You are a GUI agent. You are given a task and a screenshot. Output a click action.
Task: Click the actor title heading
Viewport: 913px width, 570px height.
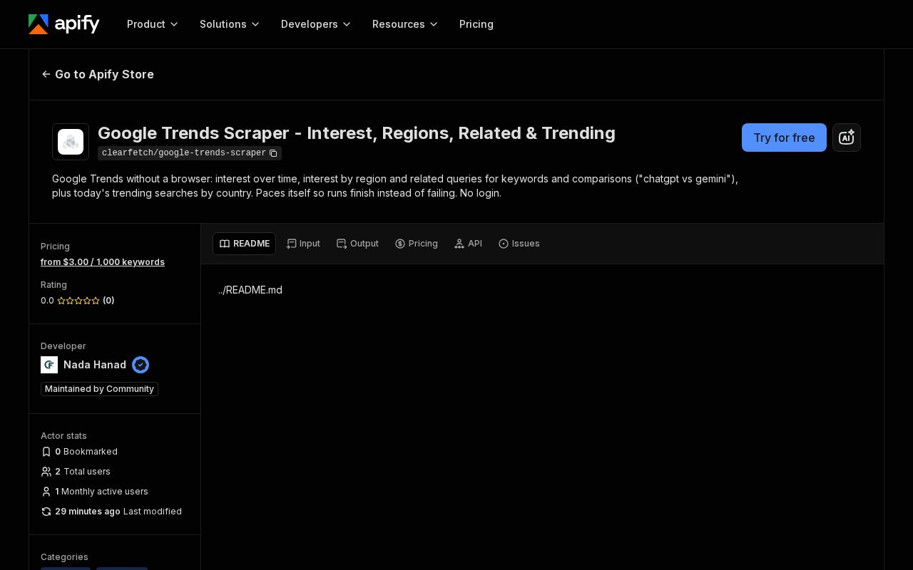(x=357, y=133)
